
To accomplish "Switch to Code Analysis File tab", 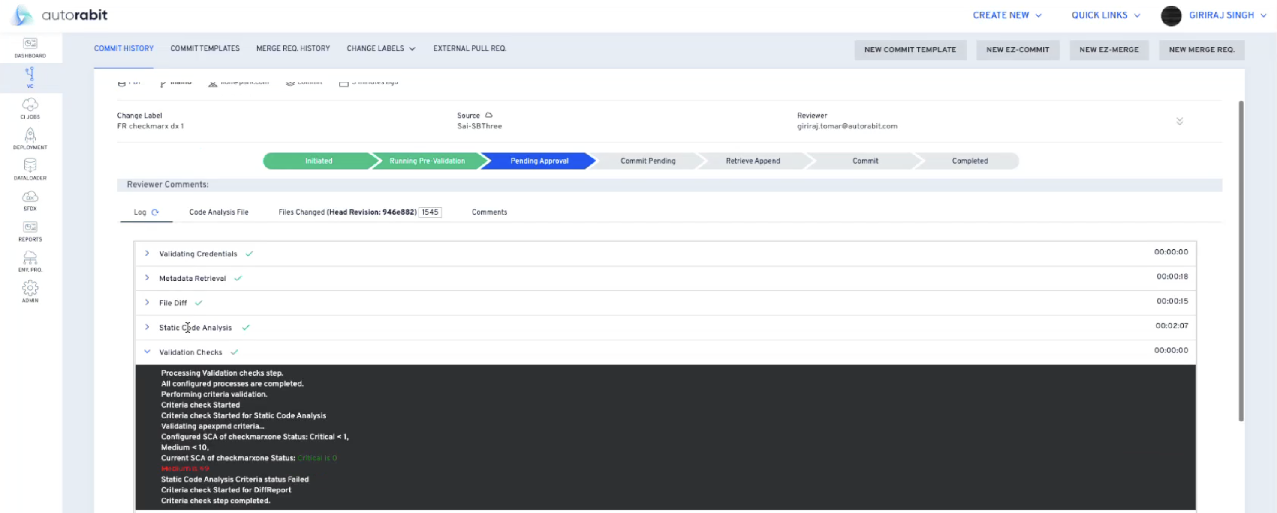I will [x=219, y=212].
